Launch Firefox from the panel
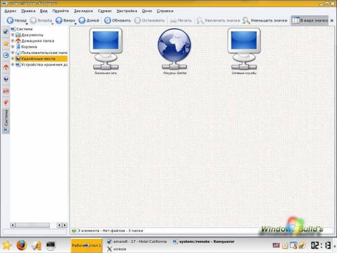The width and height of the screenshot is (337, 253). click(x=22, y=245)
